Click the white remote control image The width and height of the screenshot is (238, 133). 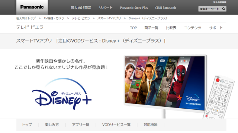coord(219,97)
